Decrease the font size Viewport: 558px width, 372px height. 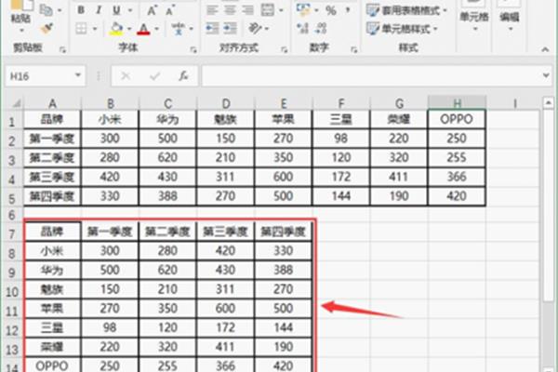[x=170, y=10]
